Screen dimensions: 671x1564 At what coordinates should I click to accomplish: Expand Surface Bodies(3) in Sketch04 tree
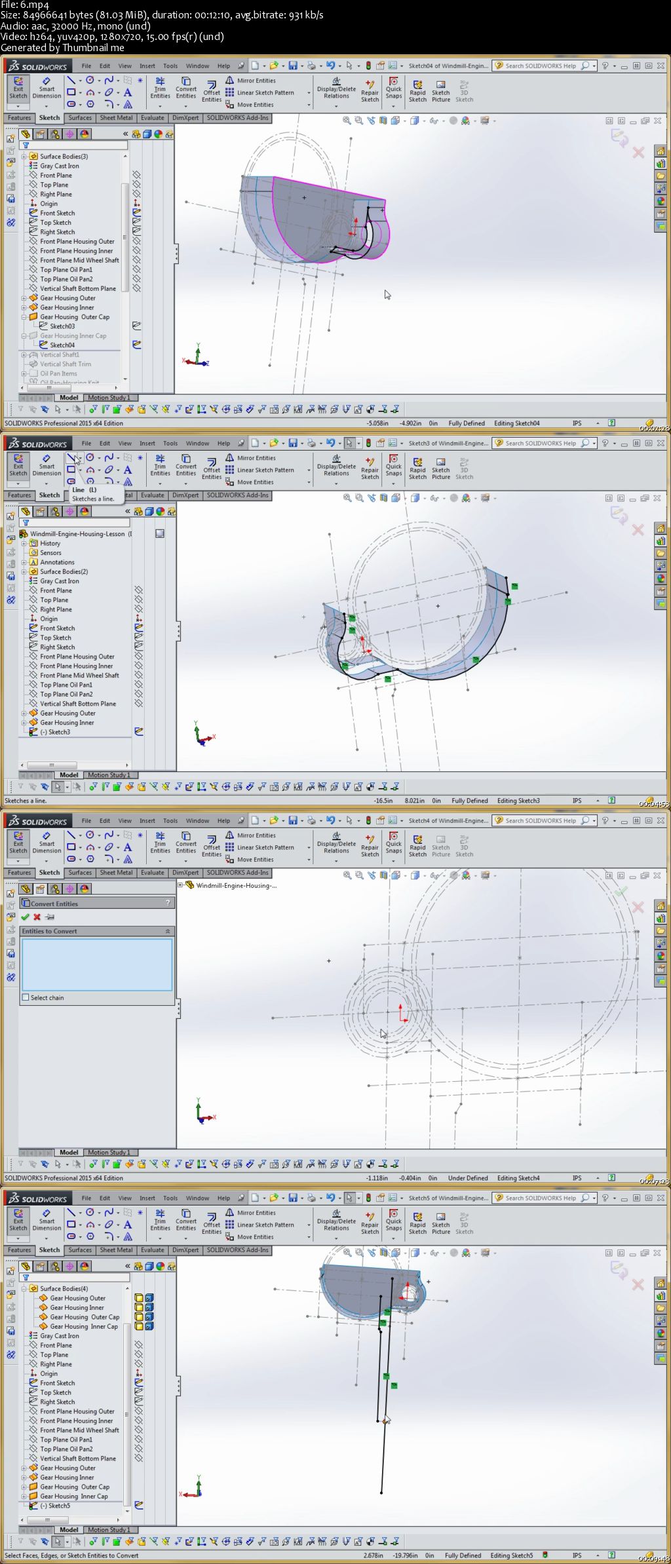click(24, 157)
